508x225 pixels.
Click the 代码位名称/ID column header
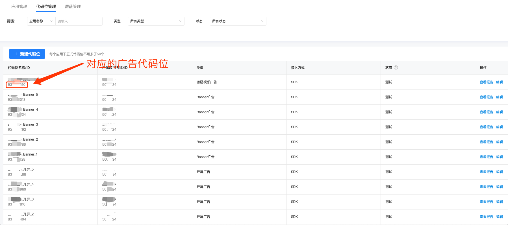click(x=19, y=68)
